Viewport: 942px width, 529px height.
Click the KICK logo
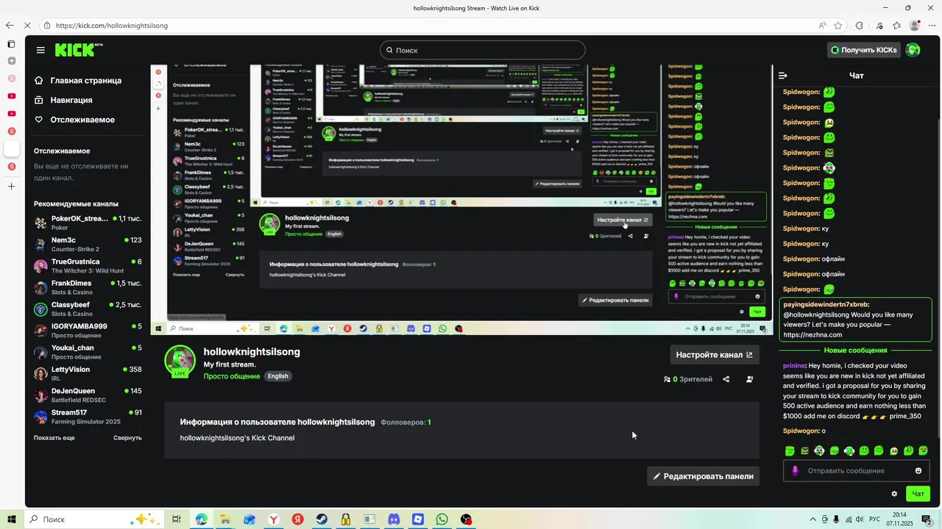(78, 50)
